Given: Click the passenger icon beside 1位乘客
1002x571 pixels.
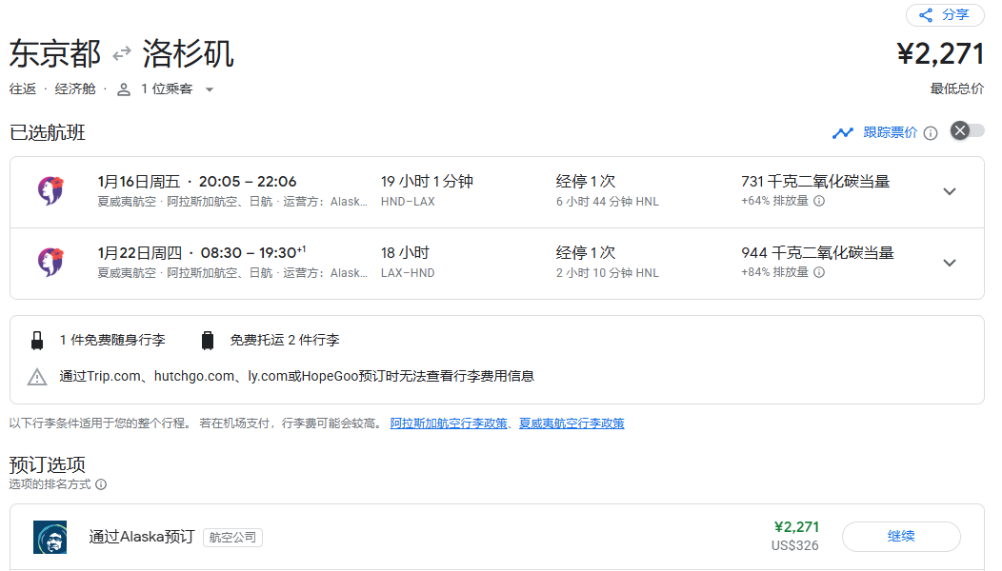Looking at the screenshot, I should click(123, 89).
